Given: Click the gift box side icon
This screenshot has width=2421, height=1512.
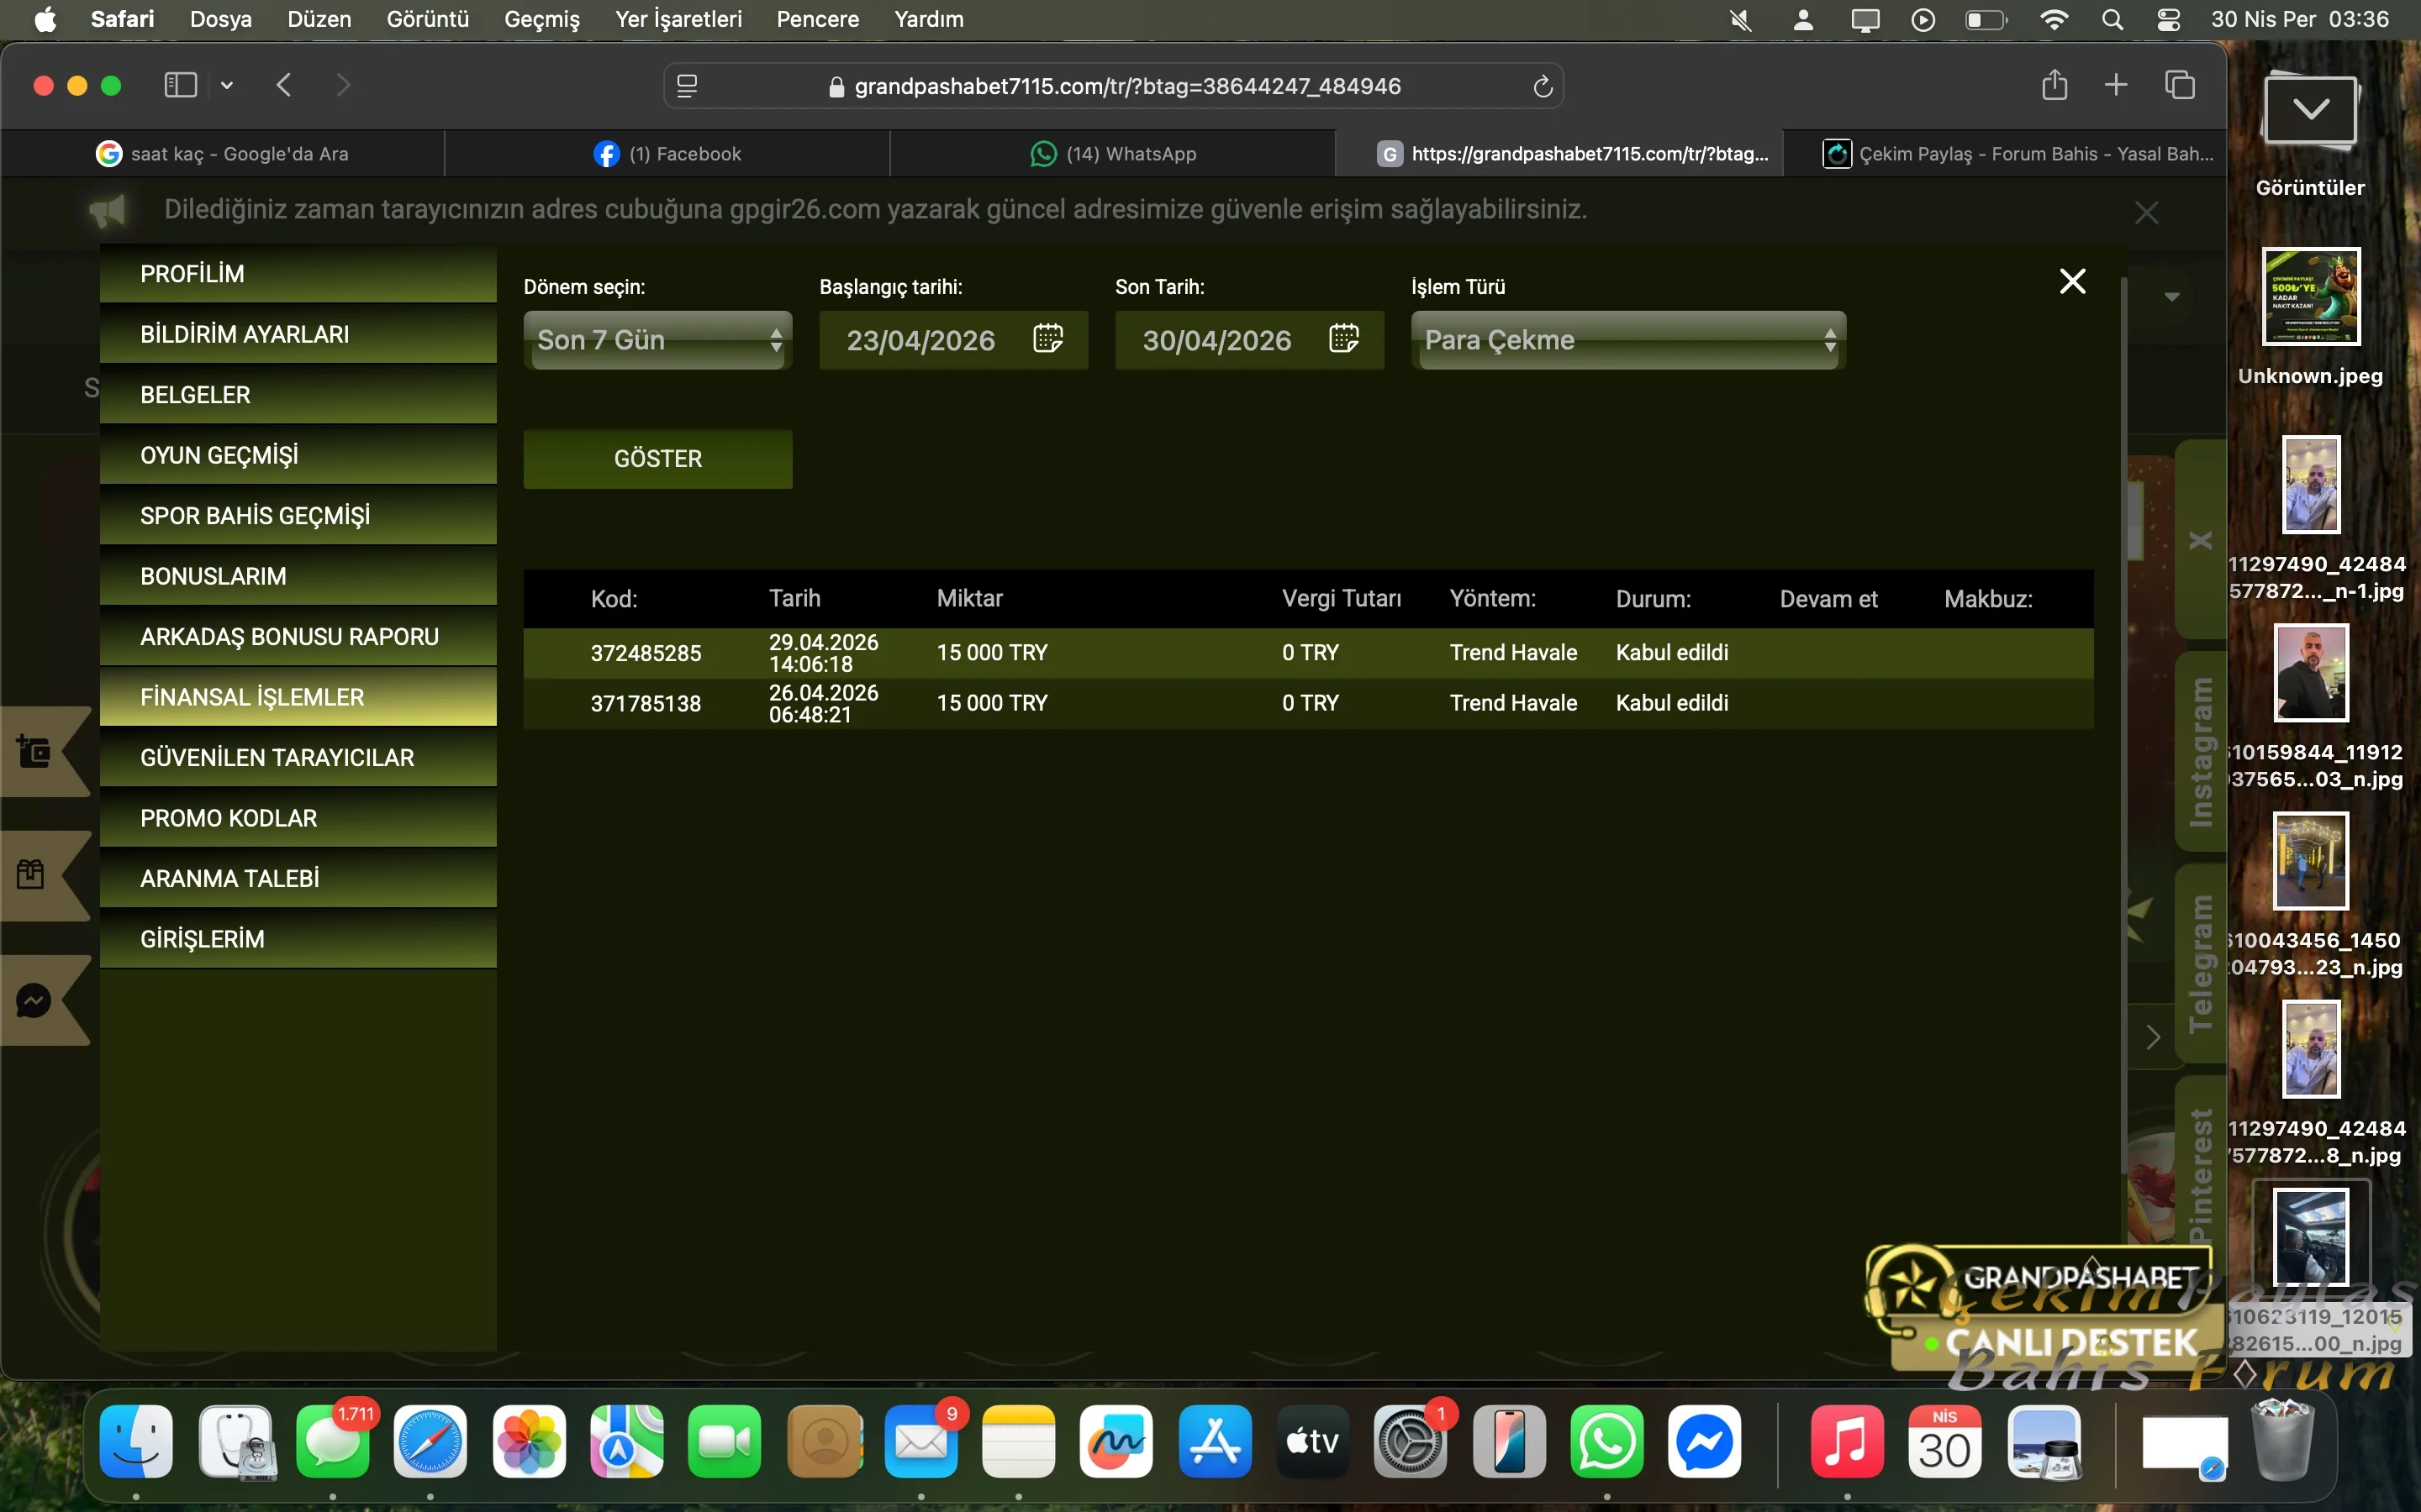Looking at the screenshot, I should click(x=31, y=875).
